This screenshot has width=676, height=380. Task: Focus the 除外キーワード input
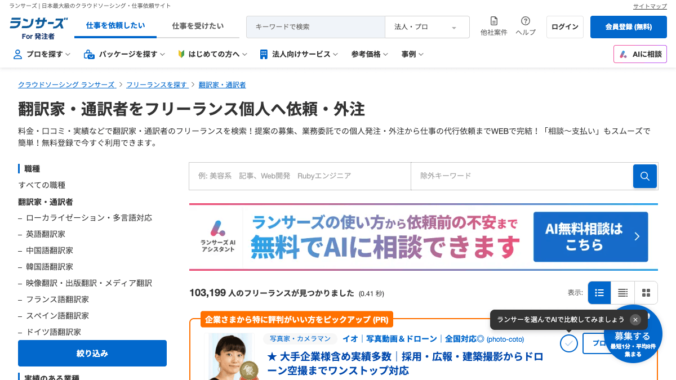click(522, 176)
